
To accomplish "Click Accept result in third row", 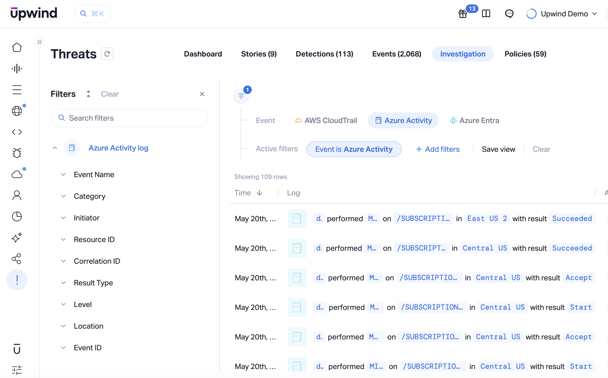I will pyautogui.click(x=579, y=278).
